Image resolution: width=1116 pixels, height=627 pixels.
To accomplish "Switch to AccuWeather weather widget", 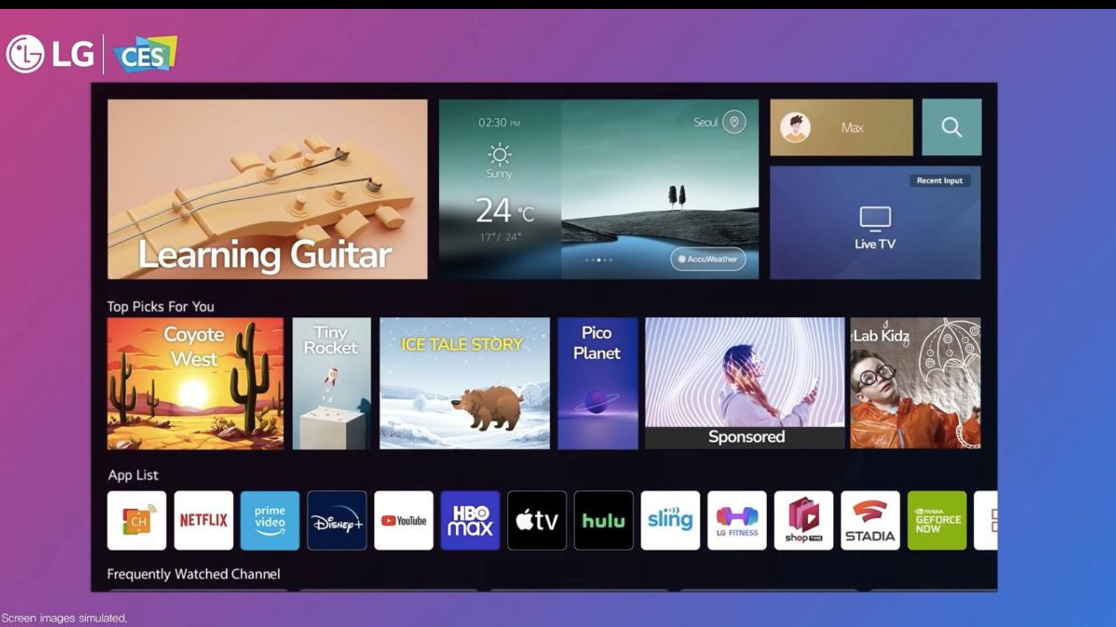I will tap(706, 259).
